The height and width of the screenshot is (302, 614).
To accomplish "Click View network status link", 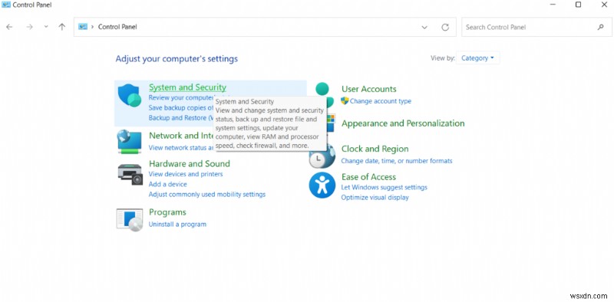I will tap(181, 148).
